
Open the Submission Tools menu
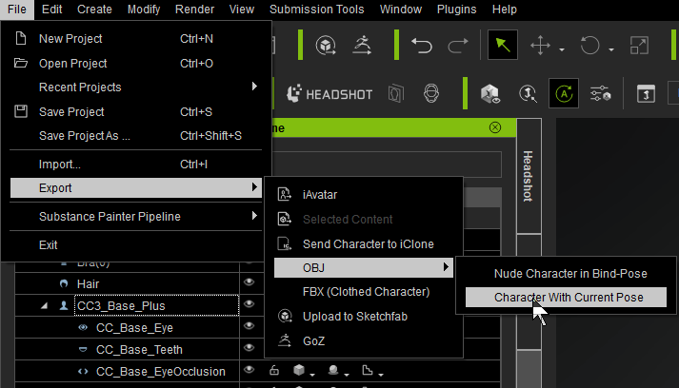316,10
